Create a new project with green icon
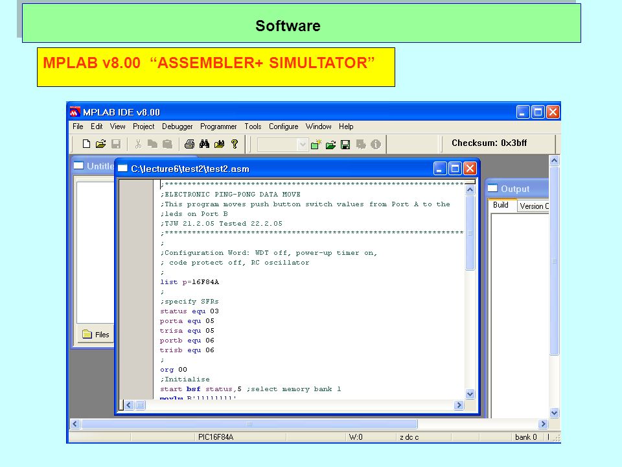The height and width of the screenshot is (467, 622). click(316, 144)
